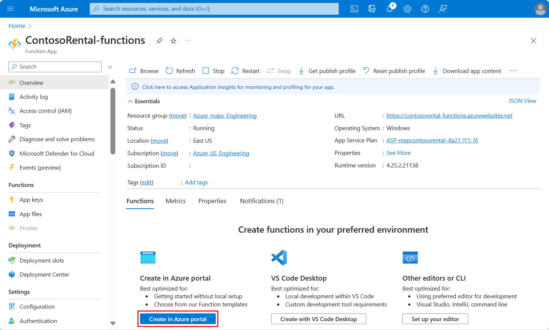The width and height of the screenshot is (549, 330).
Task: Open JSON View link
Action: pos(522,101)
